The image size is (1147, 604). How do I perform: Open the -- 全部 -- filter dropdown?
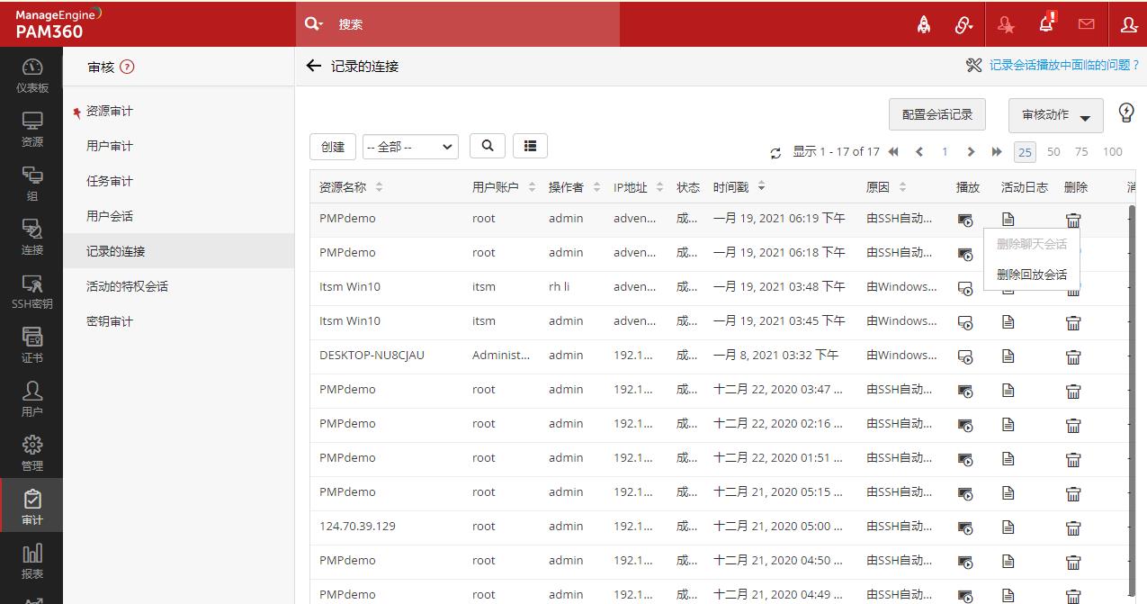click(x=410, y=147)
